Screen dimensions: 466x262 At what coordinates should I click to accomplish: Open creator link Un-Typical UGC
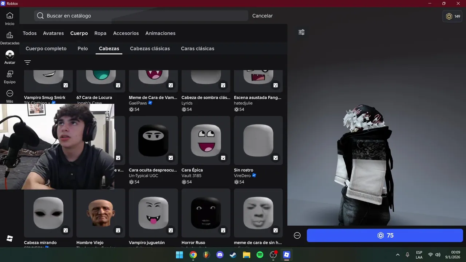[x=143, y=176]
